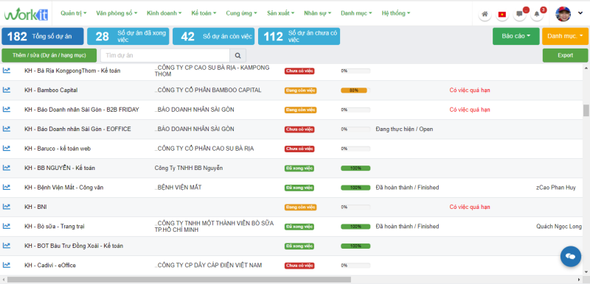
Task: Open notifications bell icon
Action: (537, 14)
